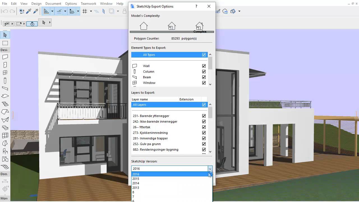The image size is (359, 202).
Task: Toggle the Guide Lines triangle icon
Action: (x=46, y=11)
